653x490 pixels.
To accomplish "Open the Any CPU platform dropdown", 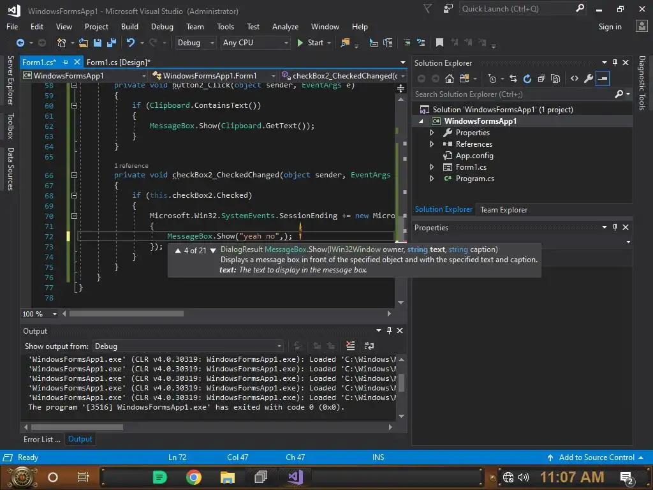I will (x=255, y=43).
